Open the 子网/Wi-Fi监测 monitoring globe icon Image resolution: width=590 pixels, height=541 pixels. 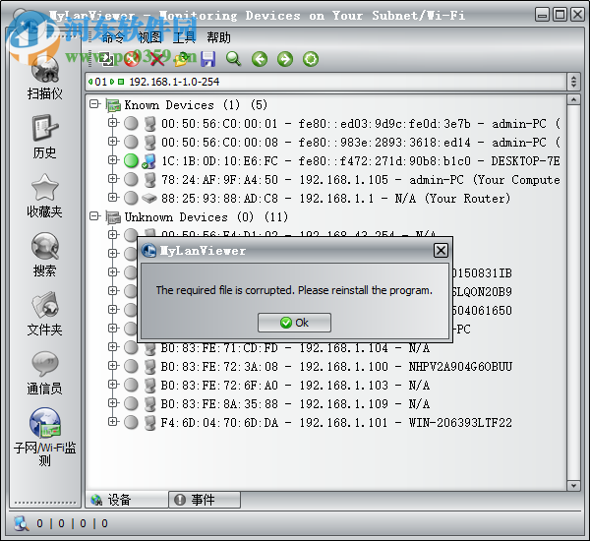[45, 422]
